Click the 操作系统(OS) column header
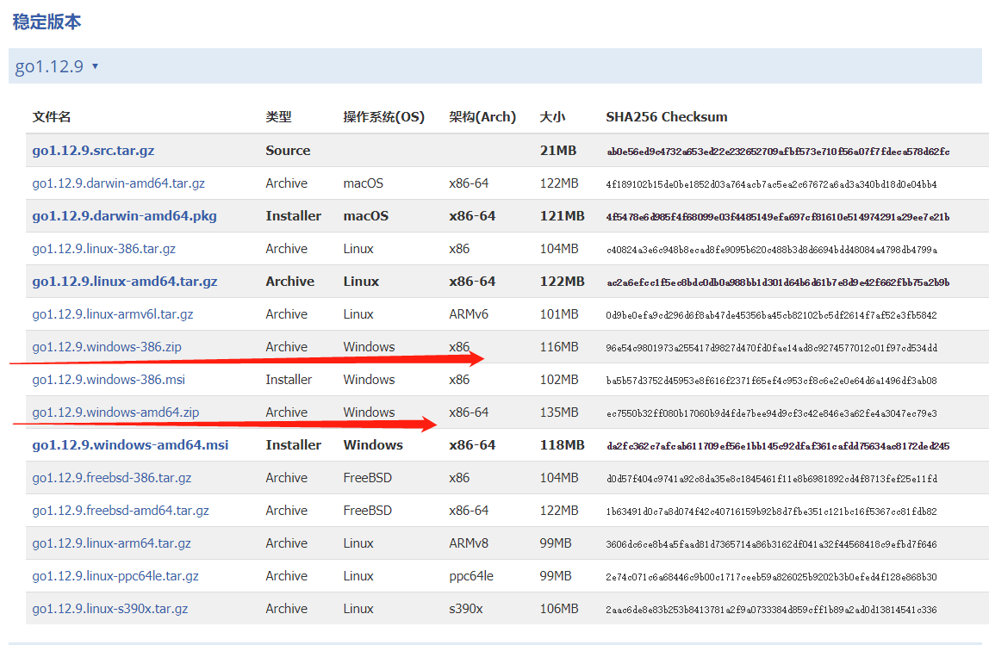989x645 pixels. 383,117
